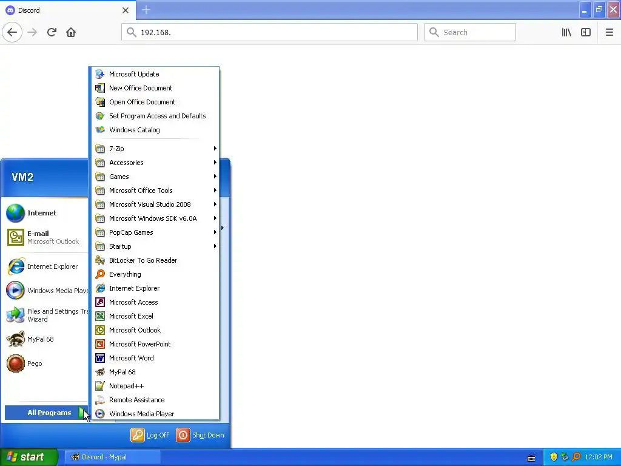Open Files and Settings Transfer Wizard
The width and height of the screenshot is (621, 466).
pos(45,315)
